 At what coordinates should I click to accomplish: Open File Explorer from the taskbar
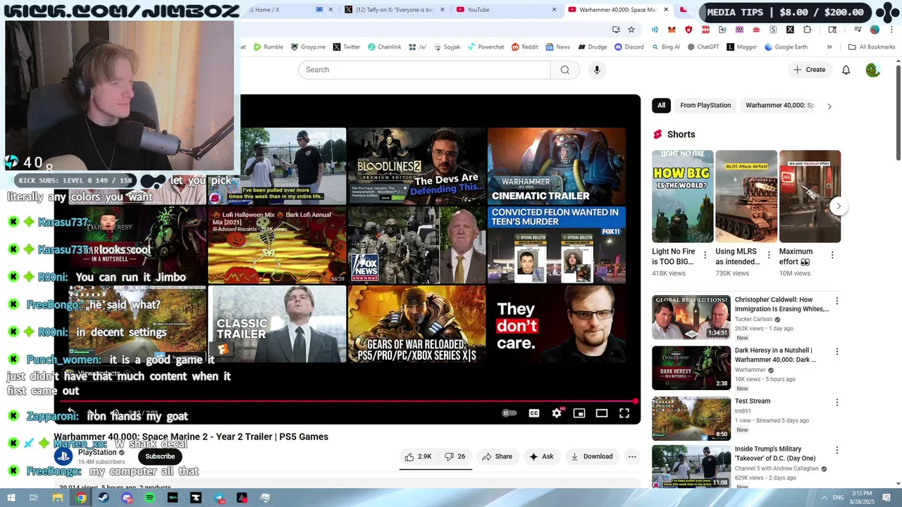[x=58, y=498]
